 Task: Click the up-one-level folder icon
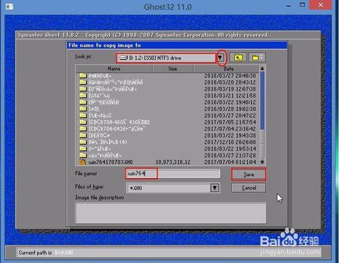coord(238,58)
